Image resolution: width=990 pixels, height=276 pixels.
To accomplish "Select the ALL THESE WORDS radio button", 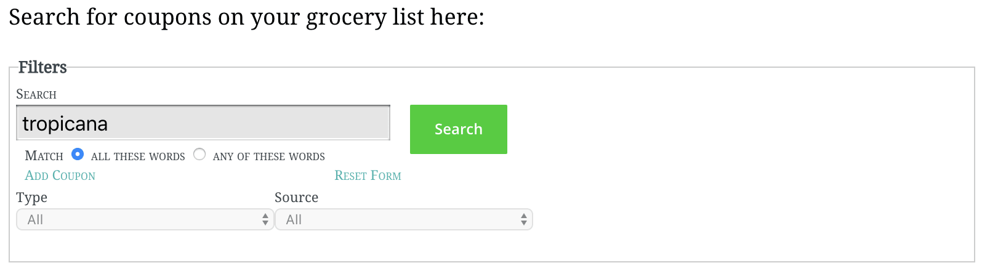I will (x=78, y=154).
